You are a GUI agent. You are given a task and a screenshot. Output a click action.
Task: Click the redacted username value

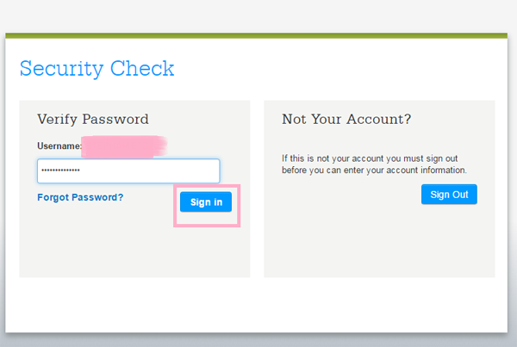pyautogui.click(x=124, y=145)
